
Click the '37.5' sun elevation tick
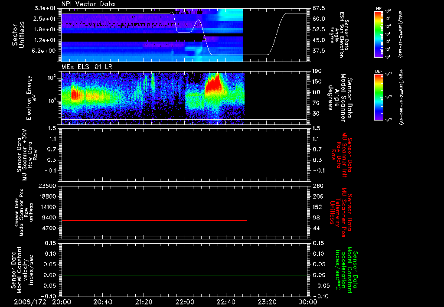[x=319, y=51]
